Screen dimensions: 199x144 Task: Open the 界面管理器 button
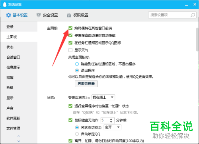(x=86, y=84)
